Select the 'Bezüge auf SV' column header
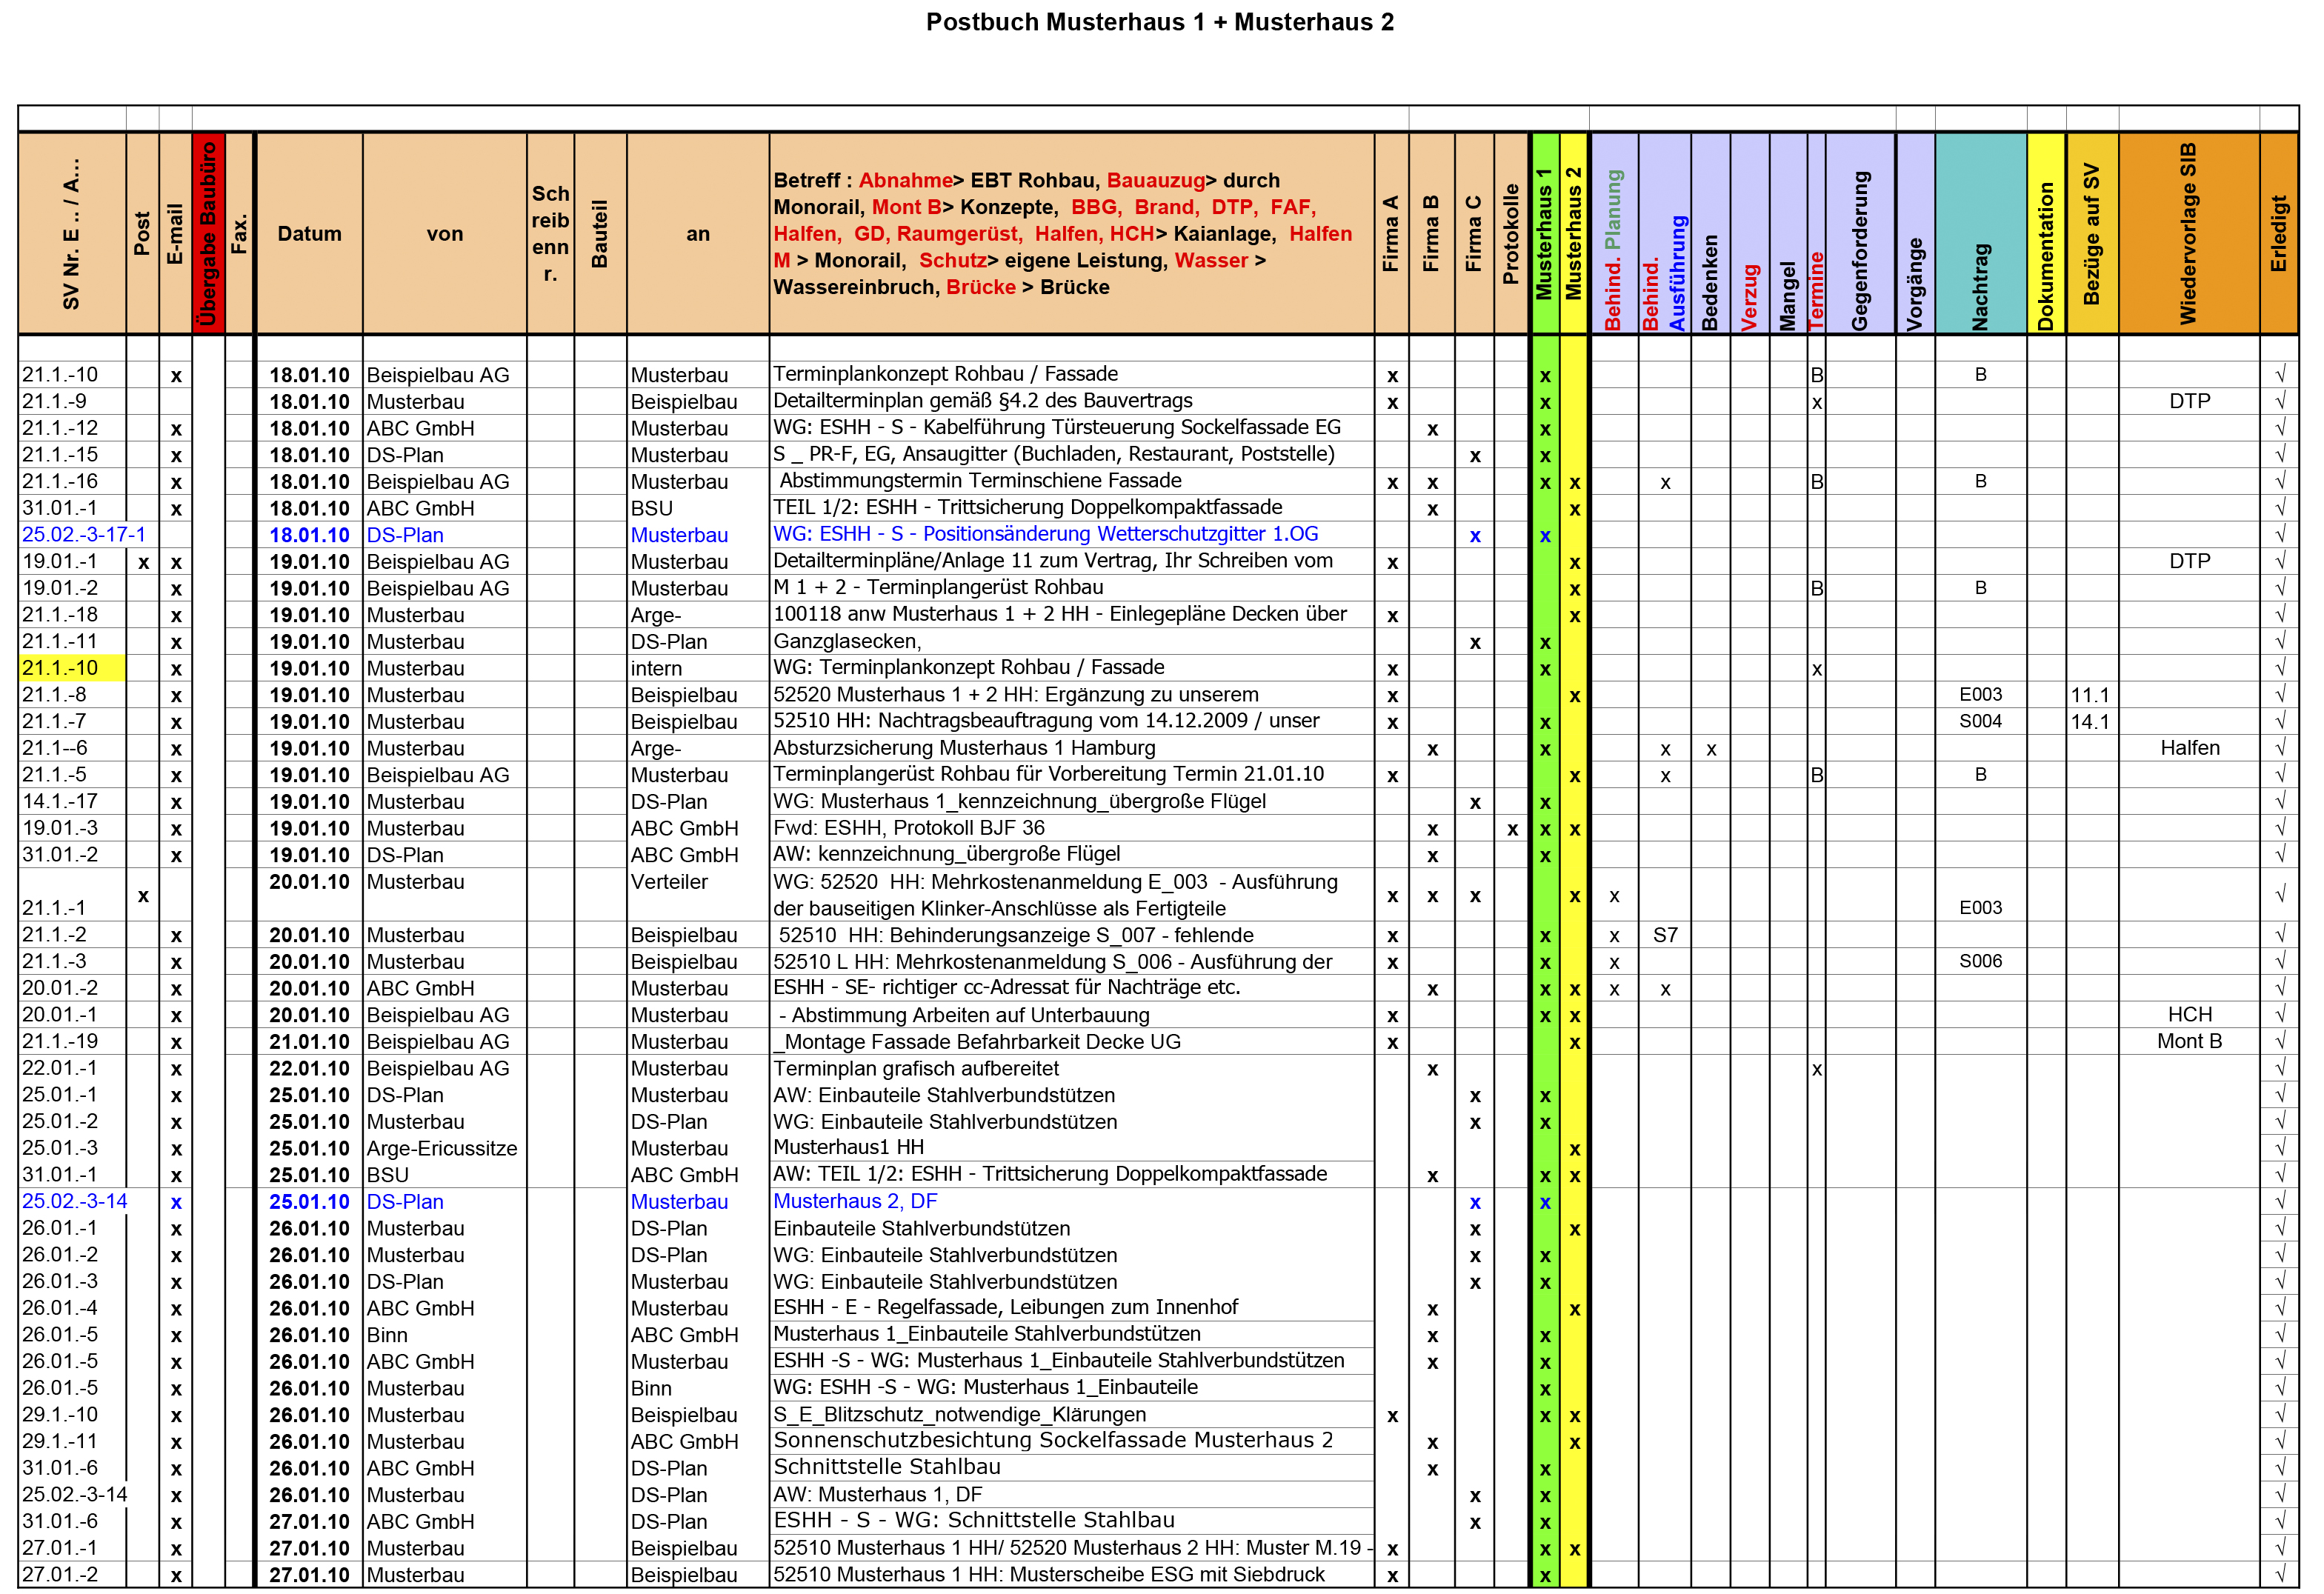Screen dimensions: 2324x1594 (2092, 233)
